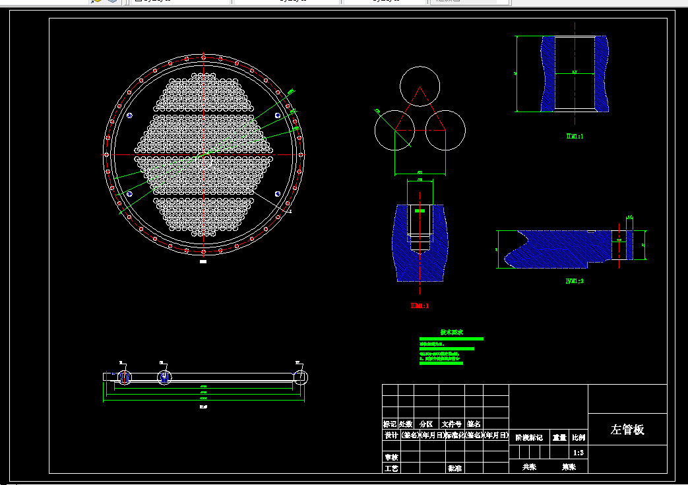Click the green IVM1:3 detail label
The image size is (688, 485).
pos(575,281)
